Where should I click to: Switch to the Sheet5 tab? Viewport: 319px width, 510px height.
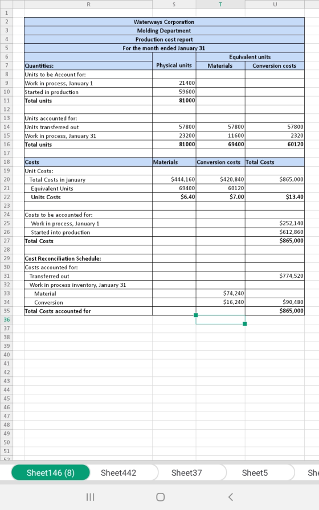tap(255, 472)
